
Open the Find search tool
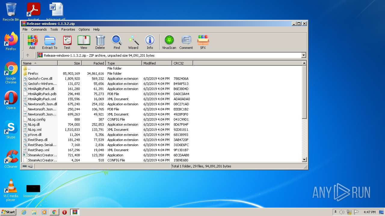[x=117, y=42]
